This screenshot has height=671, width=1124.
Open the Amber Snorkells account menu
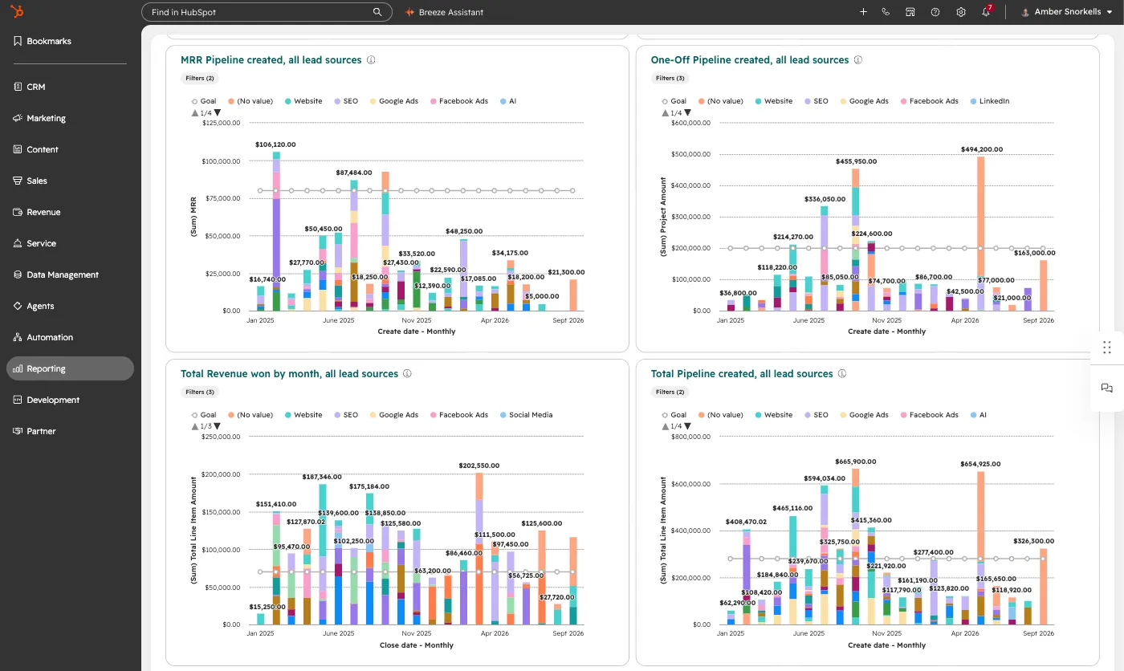[1067, 12]
